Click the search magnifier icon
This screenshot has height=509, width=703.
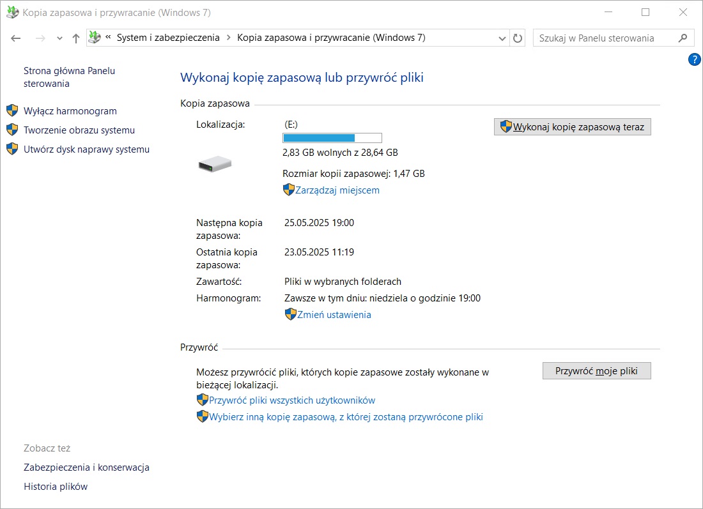pos(683,38)
